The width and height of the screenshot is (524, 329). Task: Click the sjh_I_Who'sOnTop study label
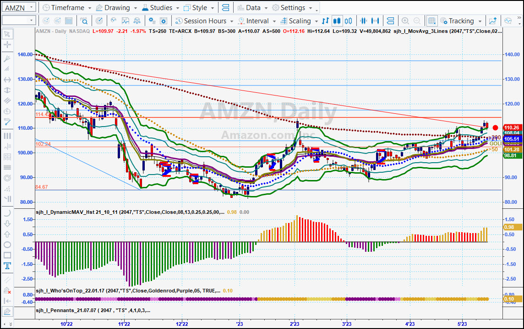[x=128, y=291]
